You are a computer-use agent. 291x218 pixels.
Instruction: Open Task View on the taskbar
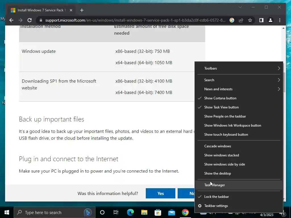(116, 212)
